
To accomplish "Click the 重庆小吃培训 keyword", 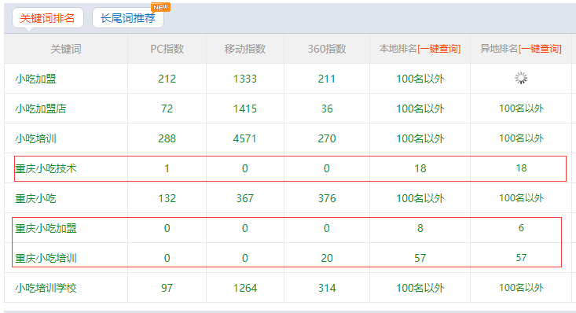I will point(46,258).
